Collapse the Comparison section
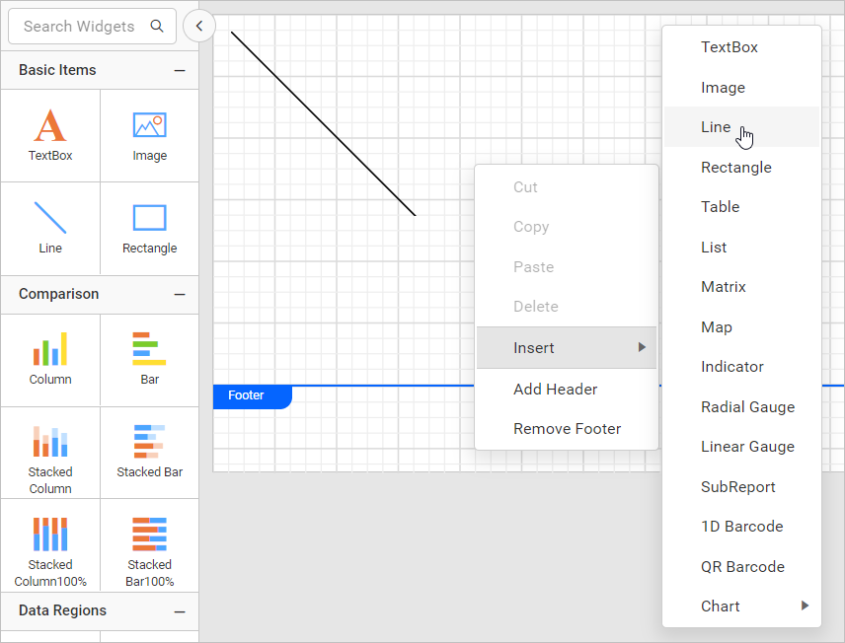 pyautogui.click(x=180, y=294)
